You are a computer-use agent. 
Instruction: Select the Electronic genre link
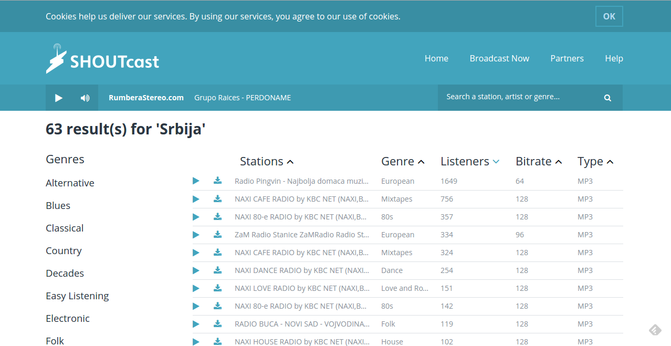pyautogui.click(x=68, y=319)
